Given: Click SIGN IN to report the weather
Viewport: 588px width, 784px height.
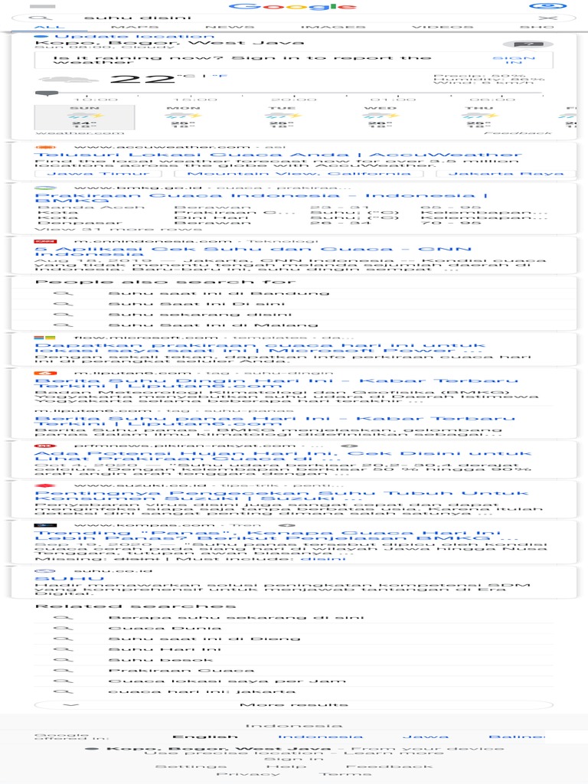Looking at the screenshot, I should point(514,60).
